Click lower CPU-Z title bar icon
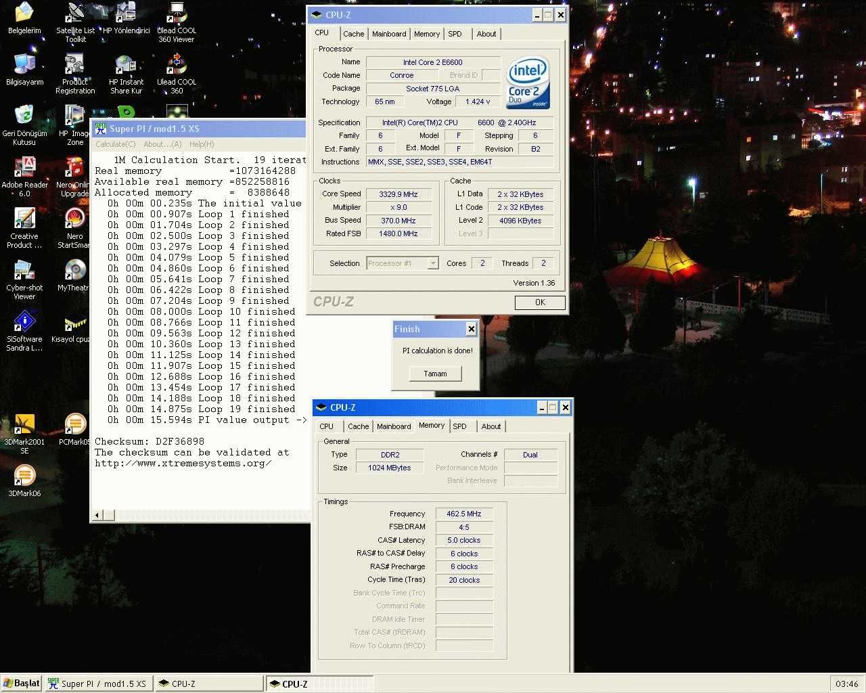Screen dimensions: 866x693 (321, 407)
